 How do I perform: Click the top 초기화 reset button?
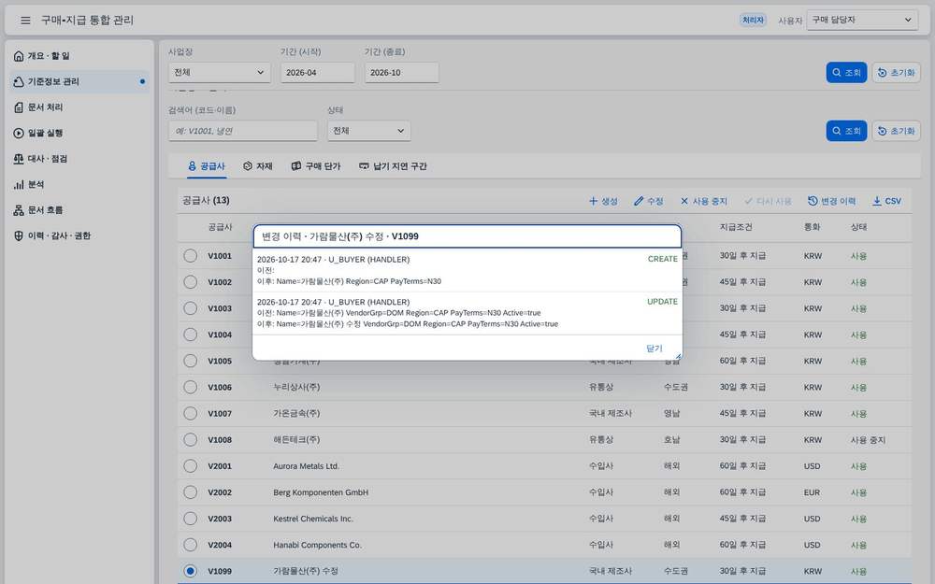click(897, 73)
